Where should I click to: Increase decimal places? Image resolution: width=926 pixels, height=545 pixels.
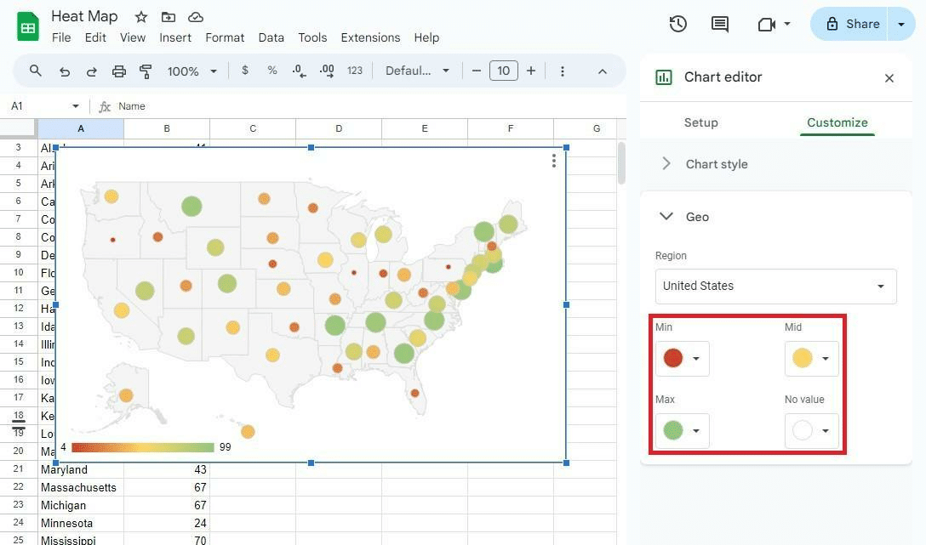coord(327,71)
